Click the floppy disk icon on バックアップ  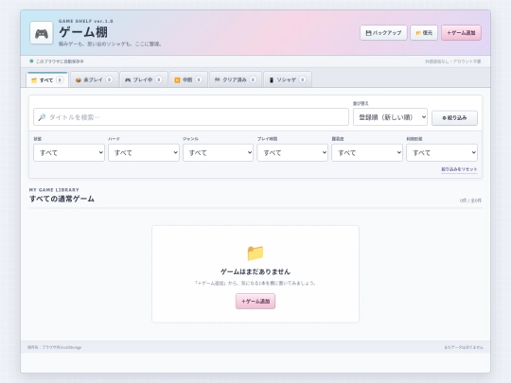point(369,33)
